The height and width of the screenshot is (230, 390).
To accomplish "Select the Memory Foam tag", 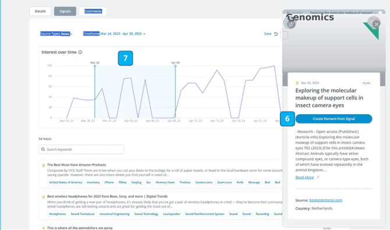I will 165,182.
